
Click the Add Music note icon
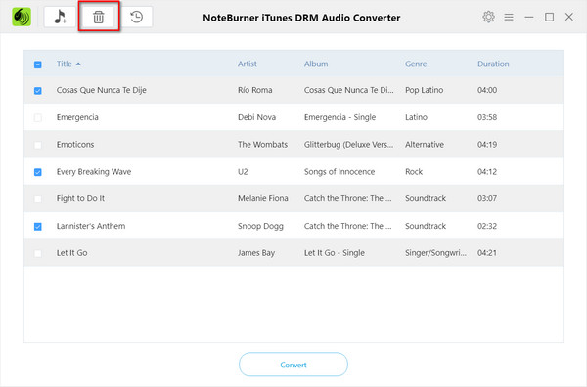[x=60, y=17]
